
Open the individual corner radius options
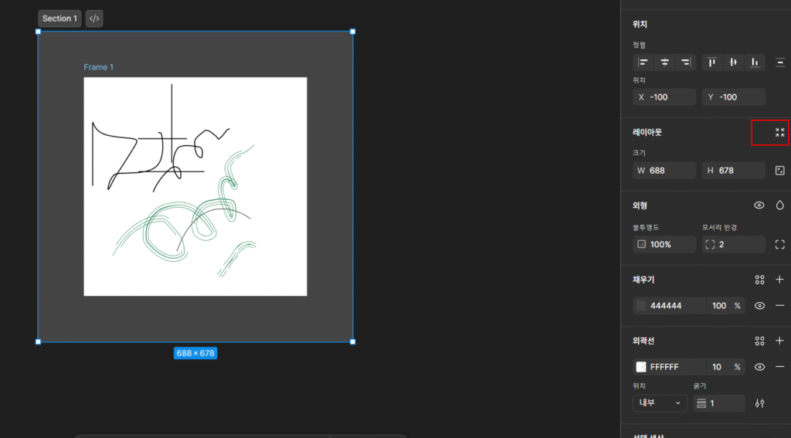coord(779,245)
